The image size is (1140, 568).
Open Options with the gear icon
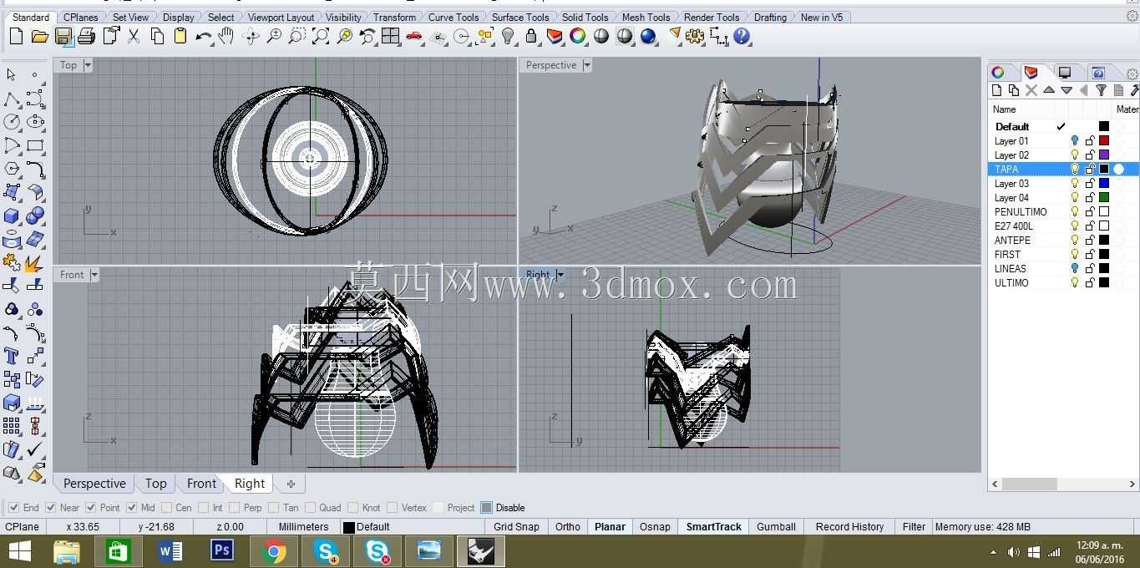[x=695, y=36]
